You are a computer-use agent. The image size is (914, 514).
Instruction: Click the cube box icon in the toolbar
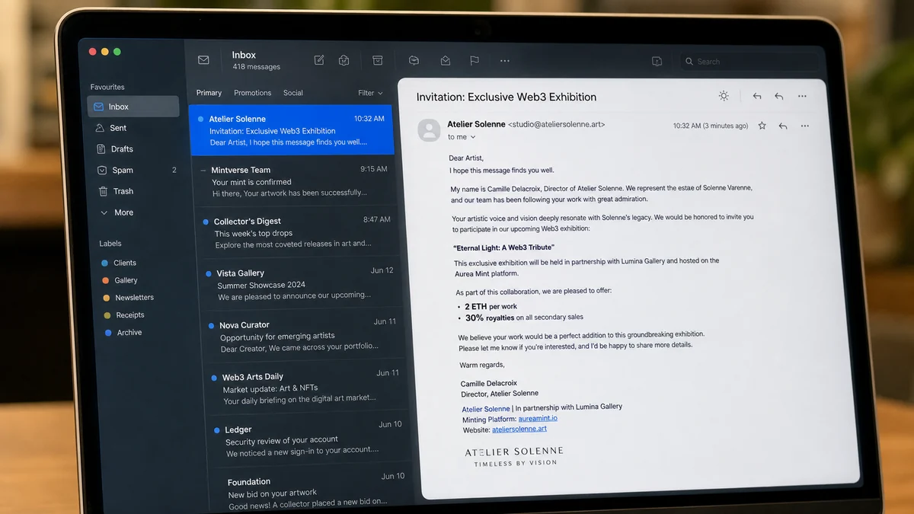[344, 60]
